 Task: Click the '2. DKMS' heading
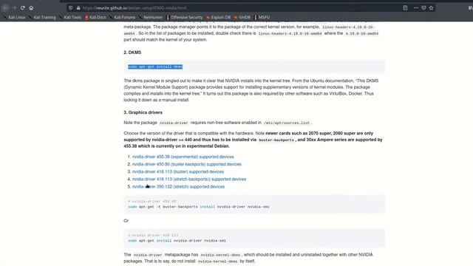[132, 52]
